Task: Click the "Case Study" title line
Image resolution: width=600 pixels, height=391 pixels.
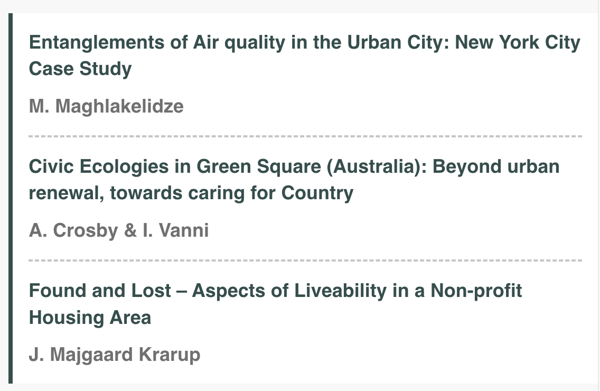Action: pyautogui.click(x=80, y=69)
